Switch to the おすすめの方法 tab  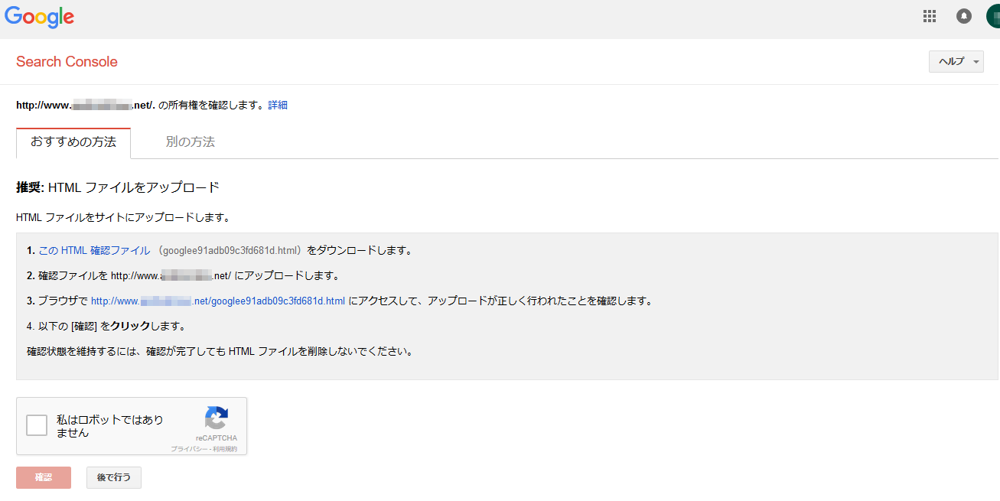[73, 142]
